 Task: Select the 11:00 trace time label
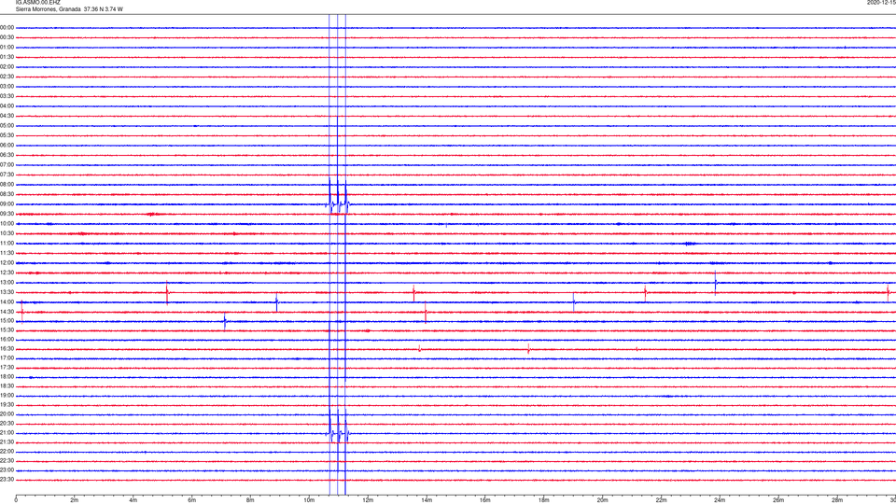(x=7, y=244)
